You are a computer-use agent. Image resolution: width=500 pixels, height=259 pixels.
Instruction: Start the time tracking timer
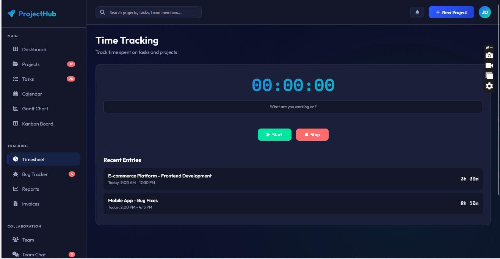[x=274, y=135]
